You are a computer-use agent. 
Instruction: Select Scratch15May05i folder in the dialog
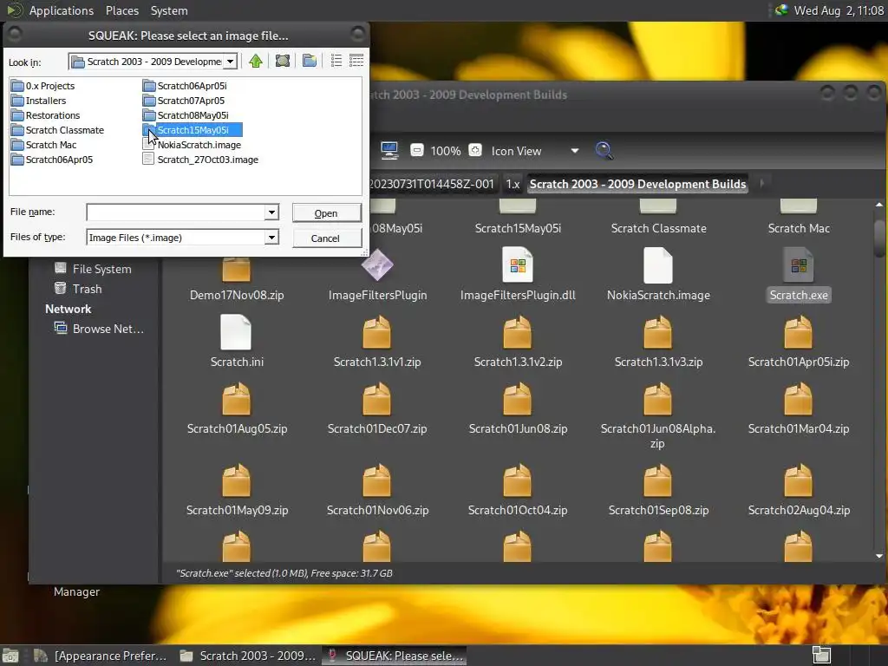click(x=193, y=130)
